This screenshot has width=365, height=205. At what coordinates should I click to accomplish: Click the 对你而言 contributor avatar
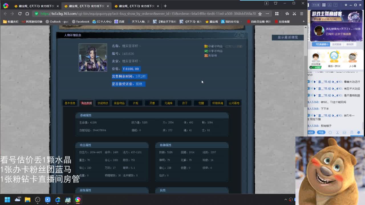(316, 58)
